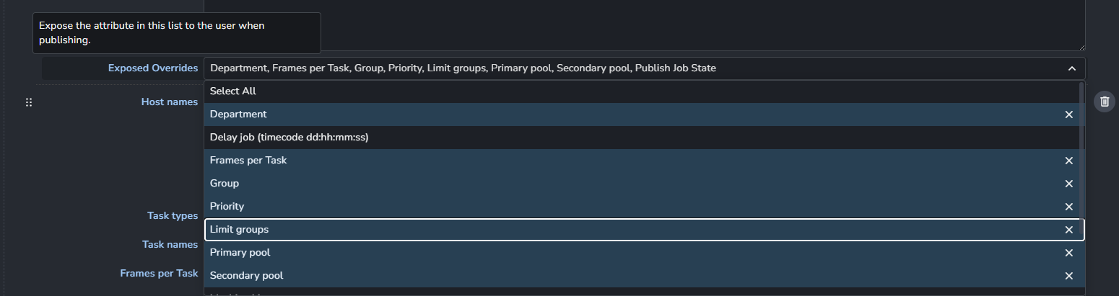Enable the Delay job timecode option

point(289,138)
